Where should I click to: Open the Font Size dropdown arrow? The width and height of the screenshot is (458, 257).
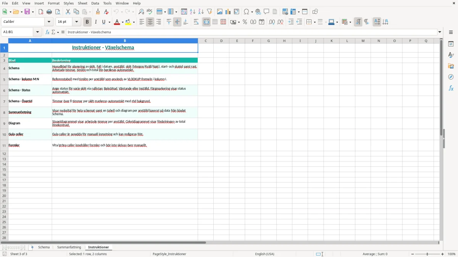pos(77,22)
